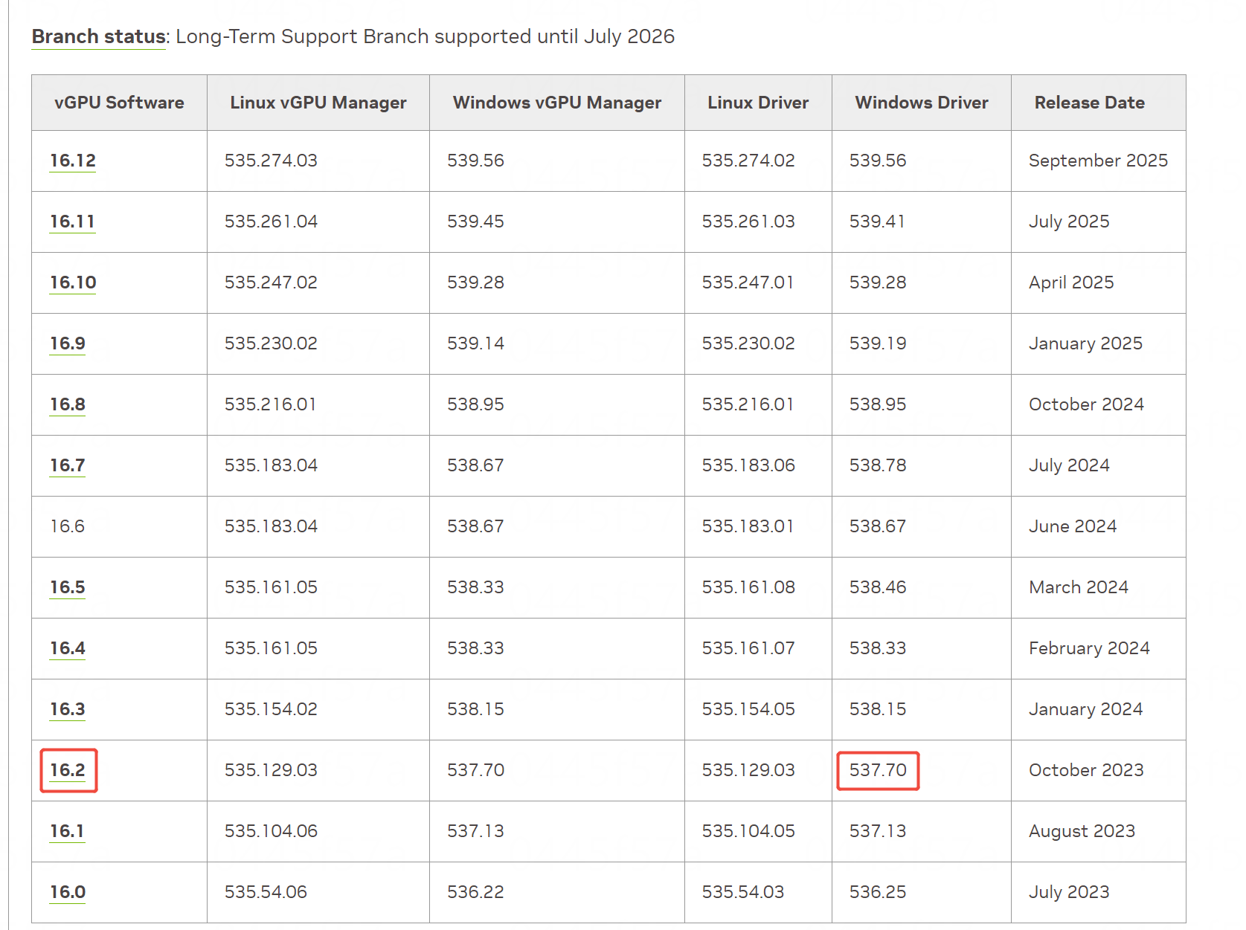Open the 16.3 release link

68,709
